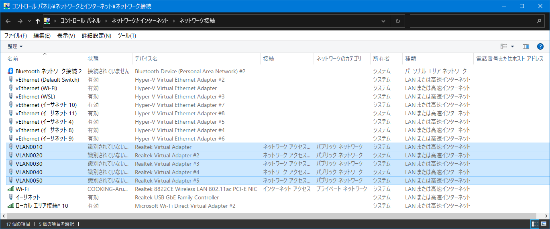Click the Bluetooth ネットワーク接続 2 adapter icon
Image resolution: width=550 pixels, height=229 pixels.
11,71
